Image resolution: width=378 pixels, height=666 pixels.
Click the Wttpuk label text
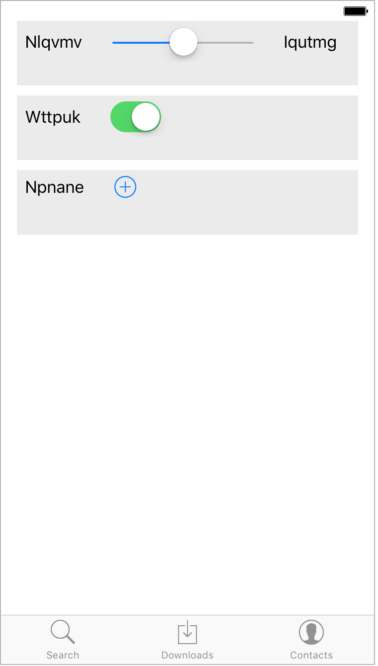pyautogui.click(x=53, y=118)
